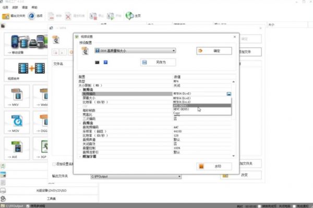Open the 主页 homepage globe icon
Viewport: 313px width, 208px height.
(129, 16)
